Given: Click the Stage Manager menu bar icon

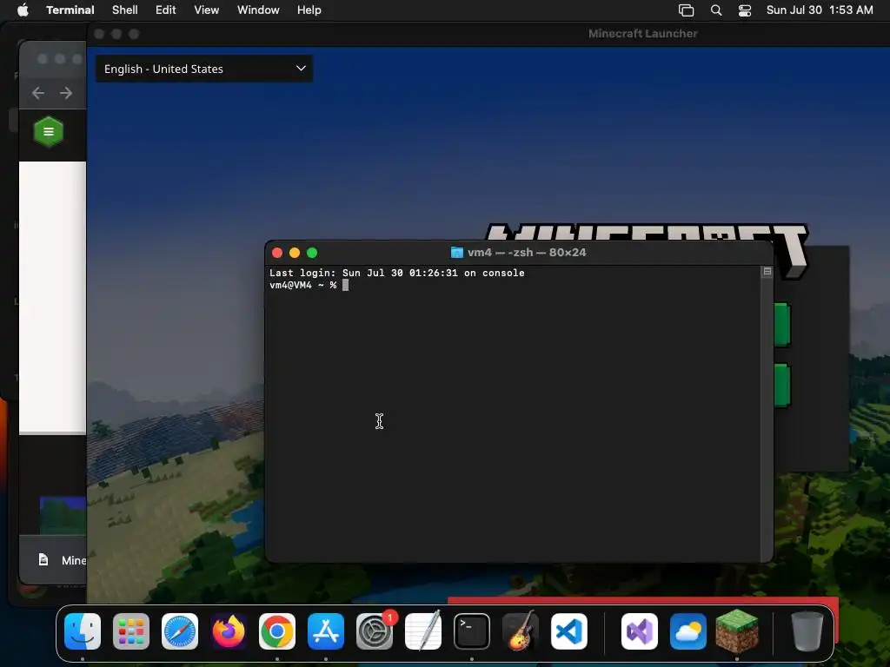Looking at the screenshot, I should click(687, 10).
